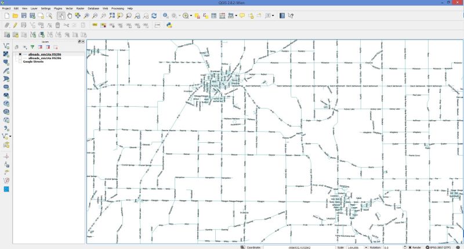Create a new project with the blank page icon
The width and height of the screenshot is (464, 249).
pos(7,16)
